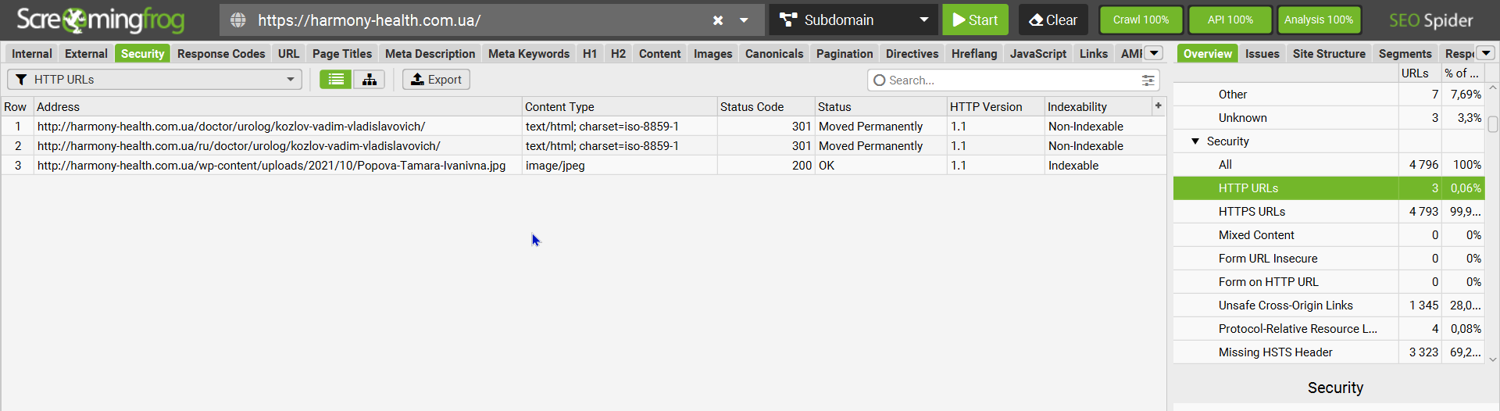This screenshot has width=1500, height=411.
Task: Open search filter options icon
Action: 1148,80
